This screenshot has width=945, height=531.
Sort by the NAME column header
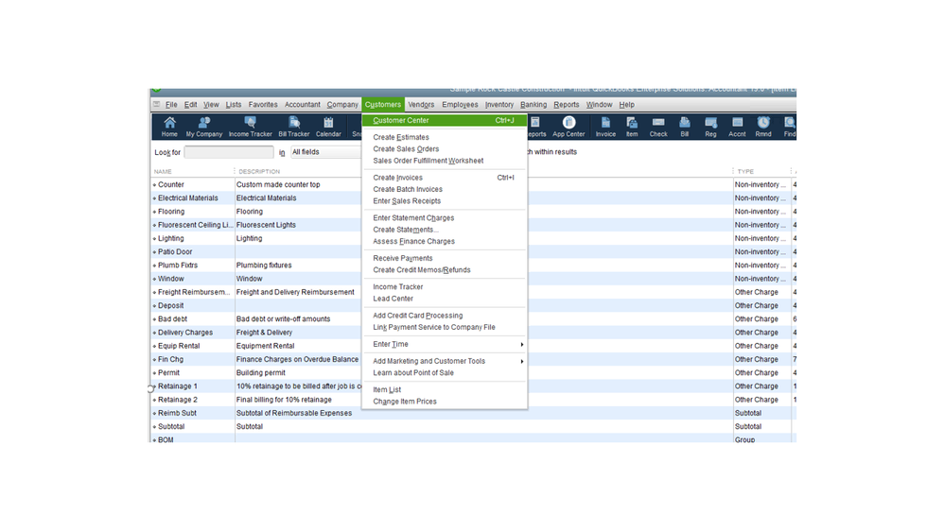tap(163, 172)
